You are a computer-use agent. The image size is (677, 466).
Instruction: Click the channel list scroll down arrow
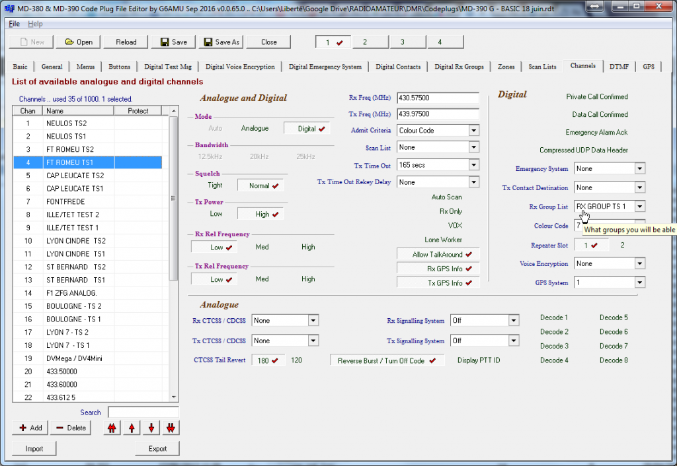click(174, 397)
